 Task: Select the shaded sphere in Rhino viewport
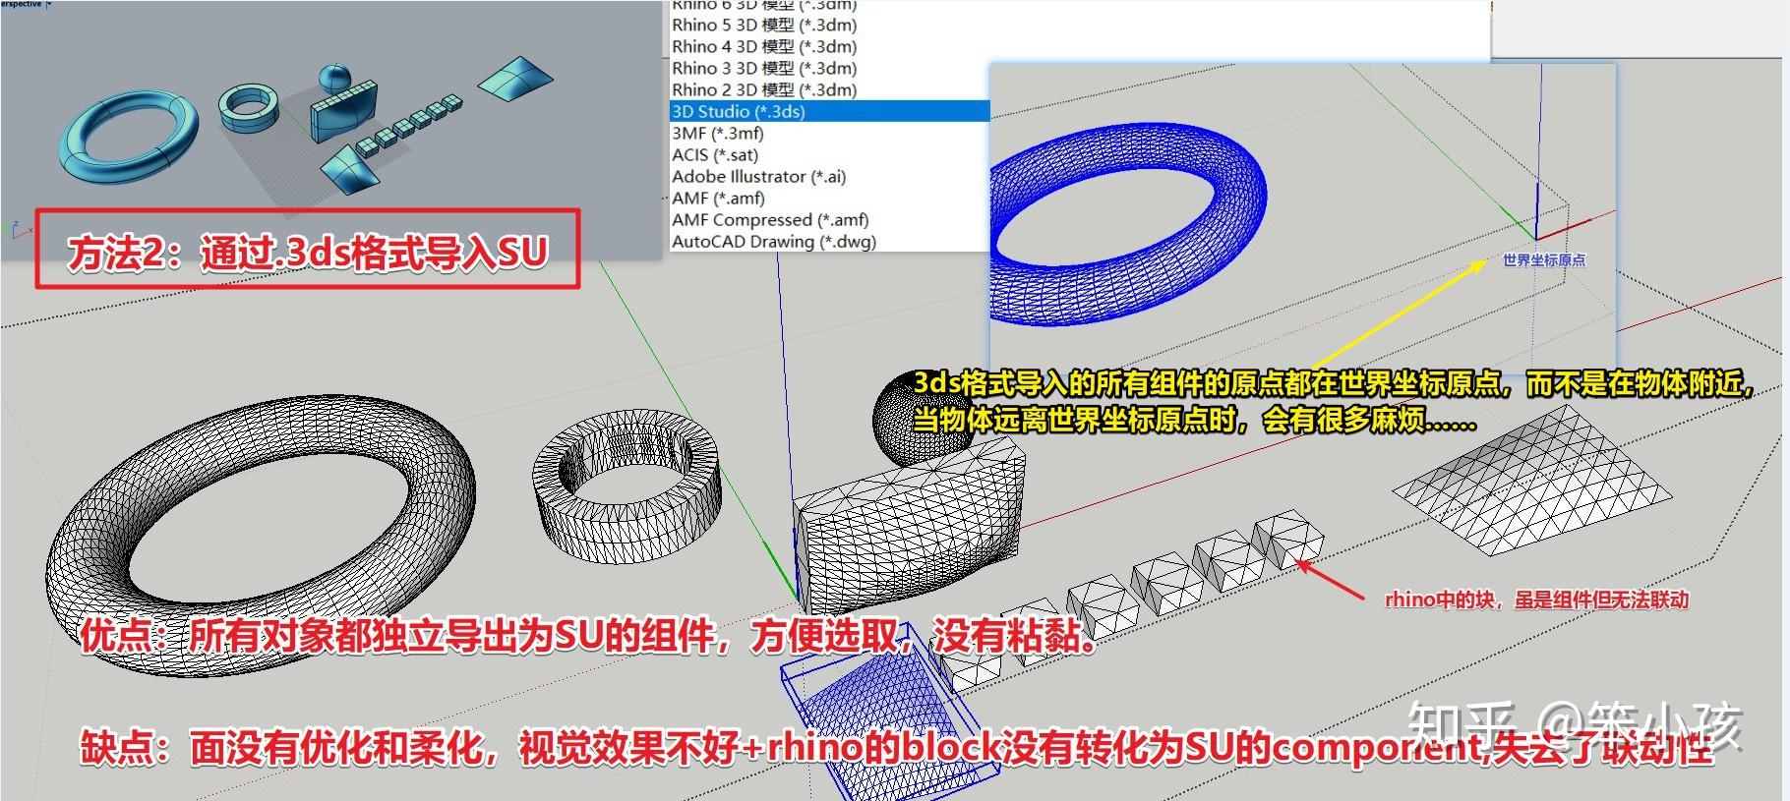click(334, 79)
